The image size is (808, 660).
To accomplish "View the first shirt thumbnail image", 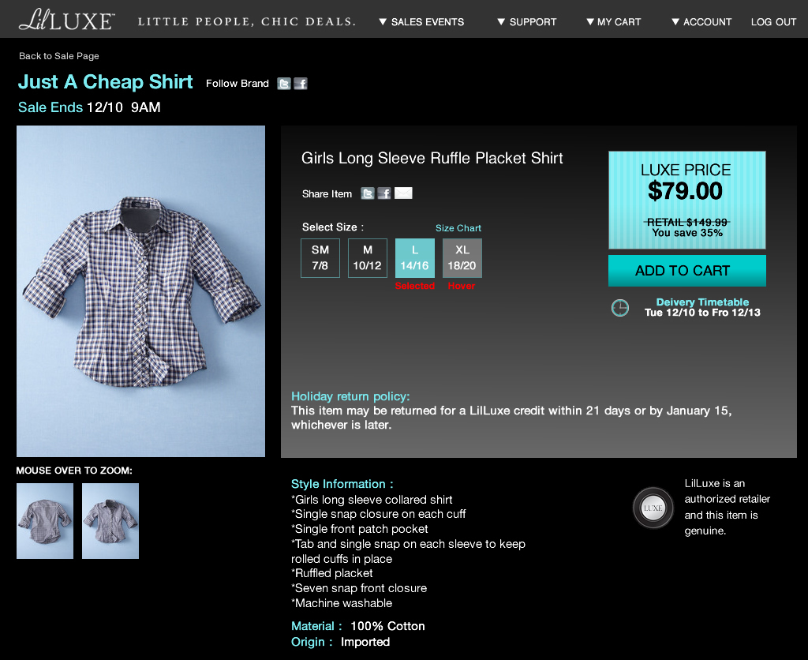I will pyautogui.click(x=45, y=521).
